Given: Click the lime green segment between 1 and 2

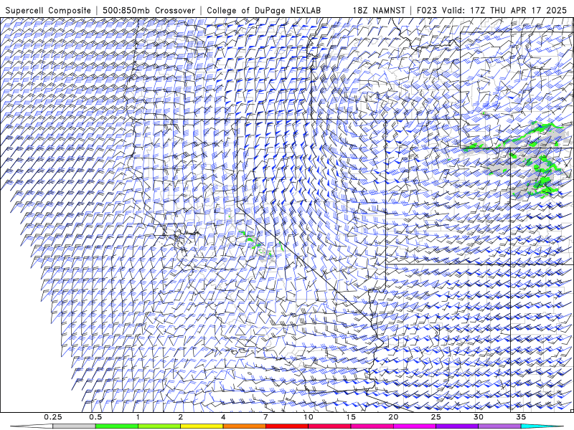Looking at the screenshot, I should pos(159,426).
